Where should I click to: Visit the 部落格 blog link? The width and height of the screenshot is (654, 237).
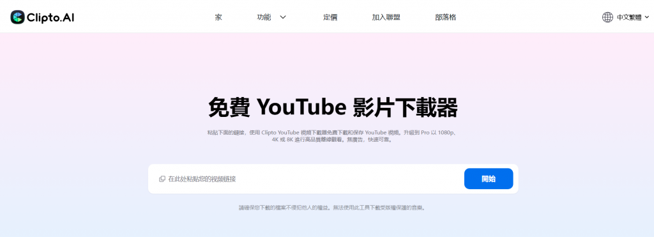pos(445,17)
